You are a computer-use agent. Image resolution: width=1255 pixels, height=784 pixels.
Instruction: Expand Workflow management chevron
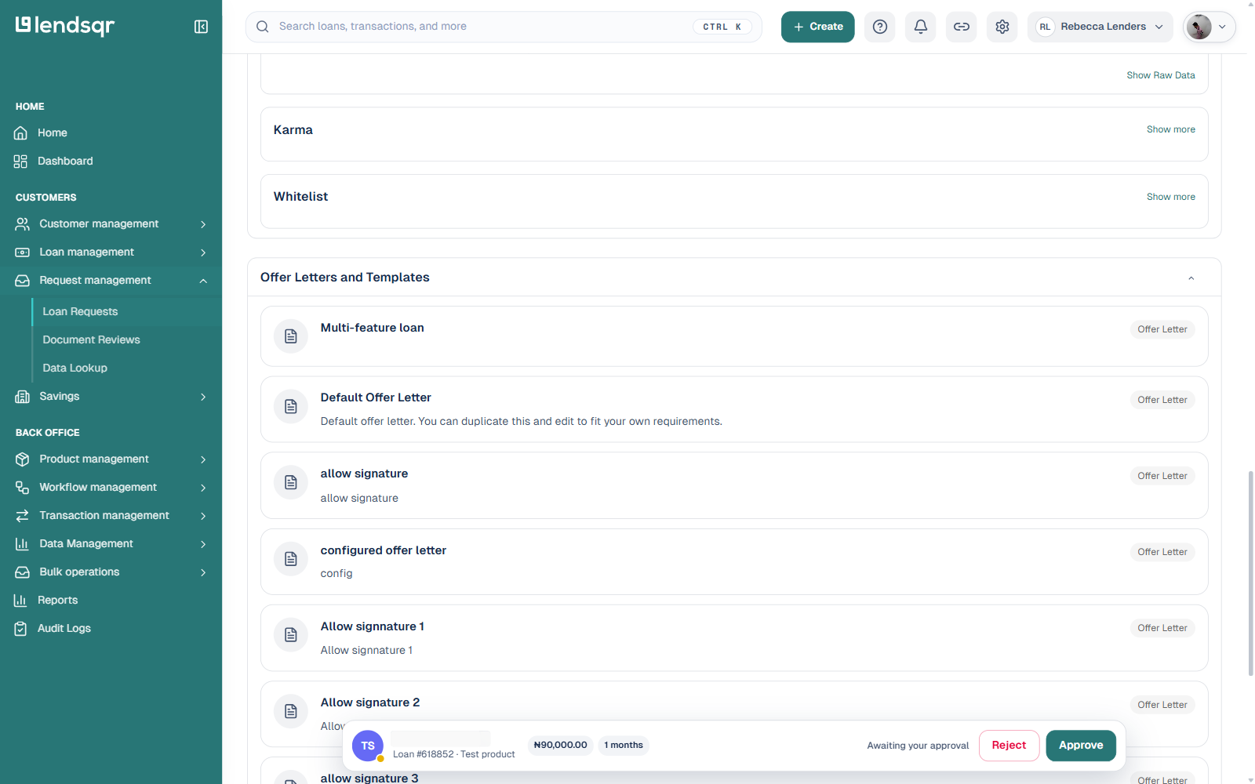[203, 488]
